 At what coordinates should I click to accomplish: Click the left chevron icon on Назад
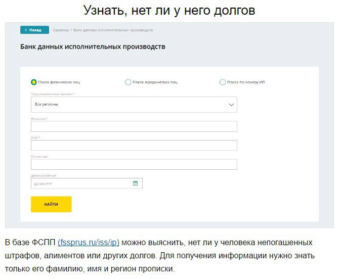[25, 30]
